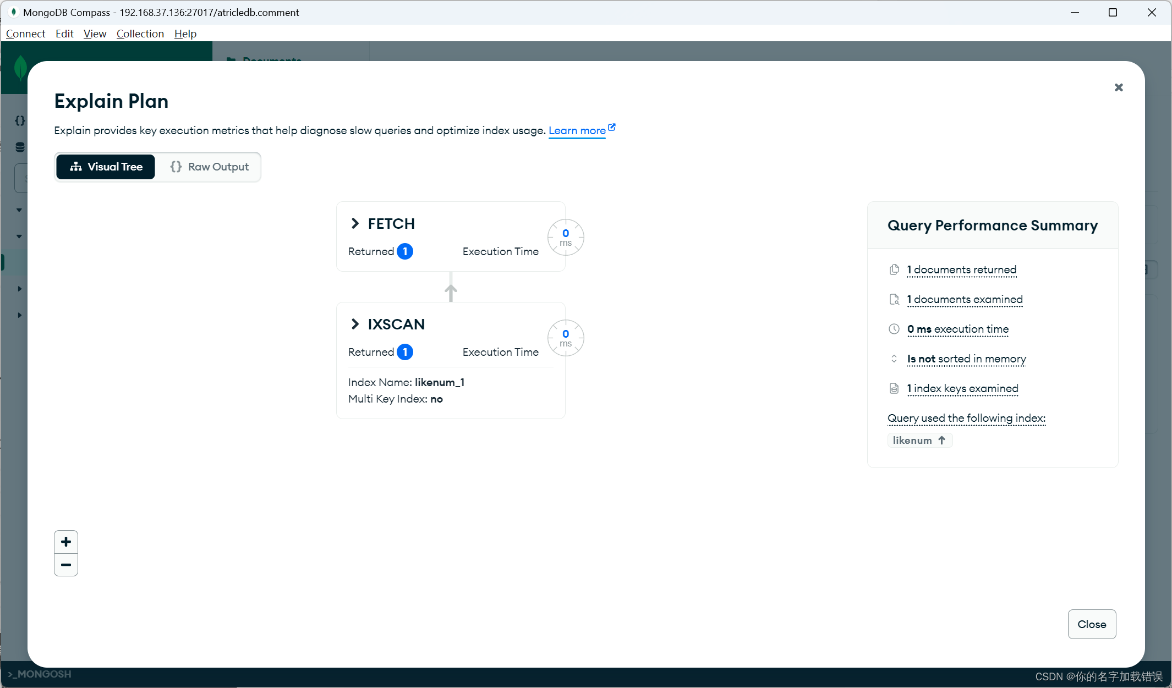Click '1 documents returned' summary text
Image resolution: width=1172 pixels, height=688 pixels.
(x=961, y=269)
